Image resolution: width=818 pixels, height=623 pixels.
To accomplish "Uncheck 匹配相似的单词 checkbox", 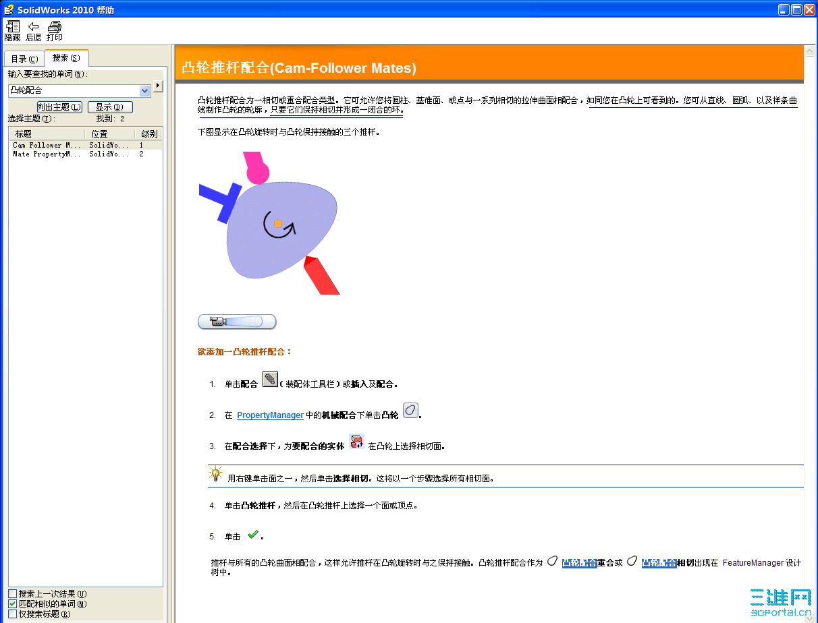I will 13,604.
